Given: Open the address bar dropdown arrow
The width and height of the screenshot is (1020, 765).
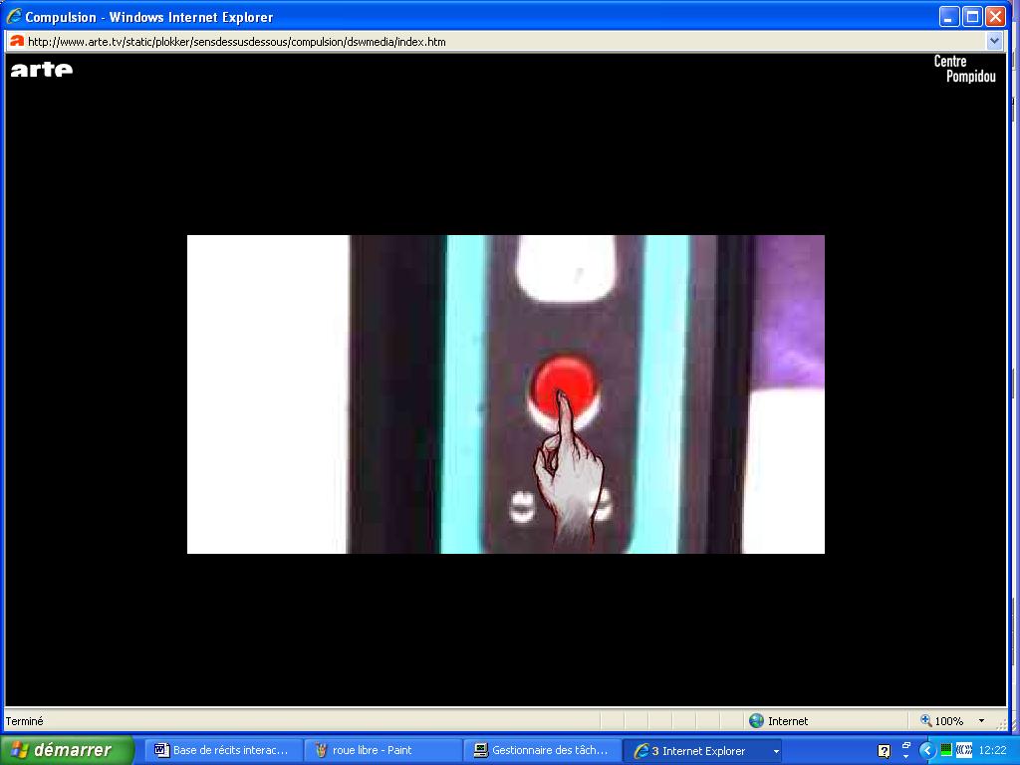Looking at the screenshot, I should (994, 42).
